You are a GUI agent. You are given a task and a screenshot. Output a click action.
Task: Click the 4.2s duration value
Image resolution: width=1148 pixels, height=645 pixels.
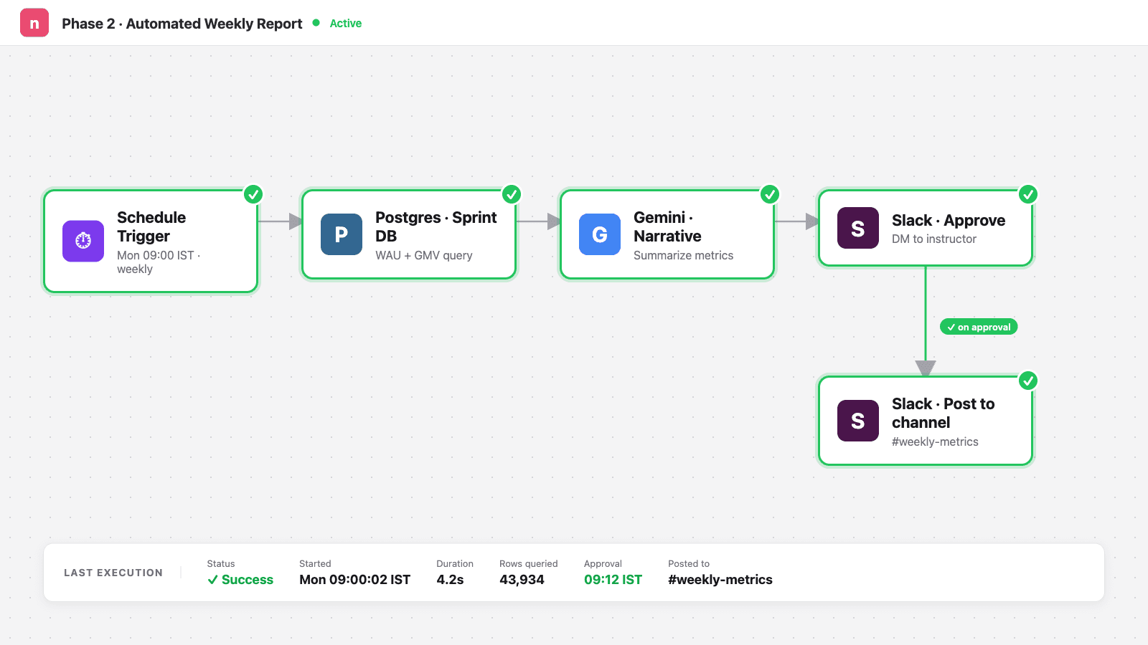click(x=450, y=580)
